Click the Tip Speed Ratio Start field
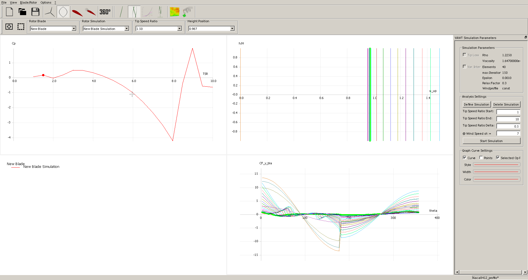528x280 pixels. pyautogui.click(x=508, y=112)
